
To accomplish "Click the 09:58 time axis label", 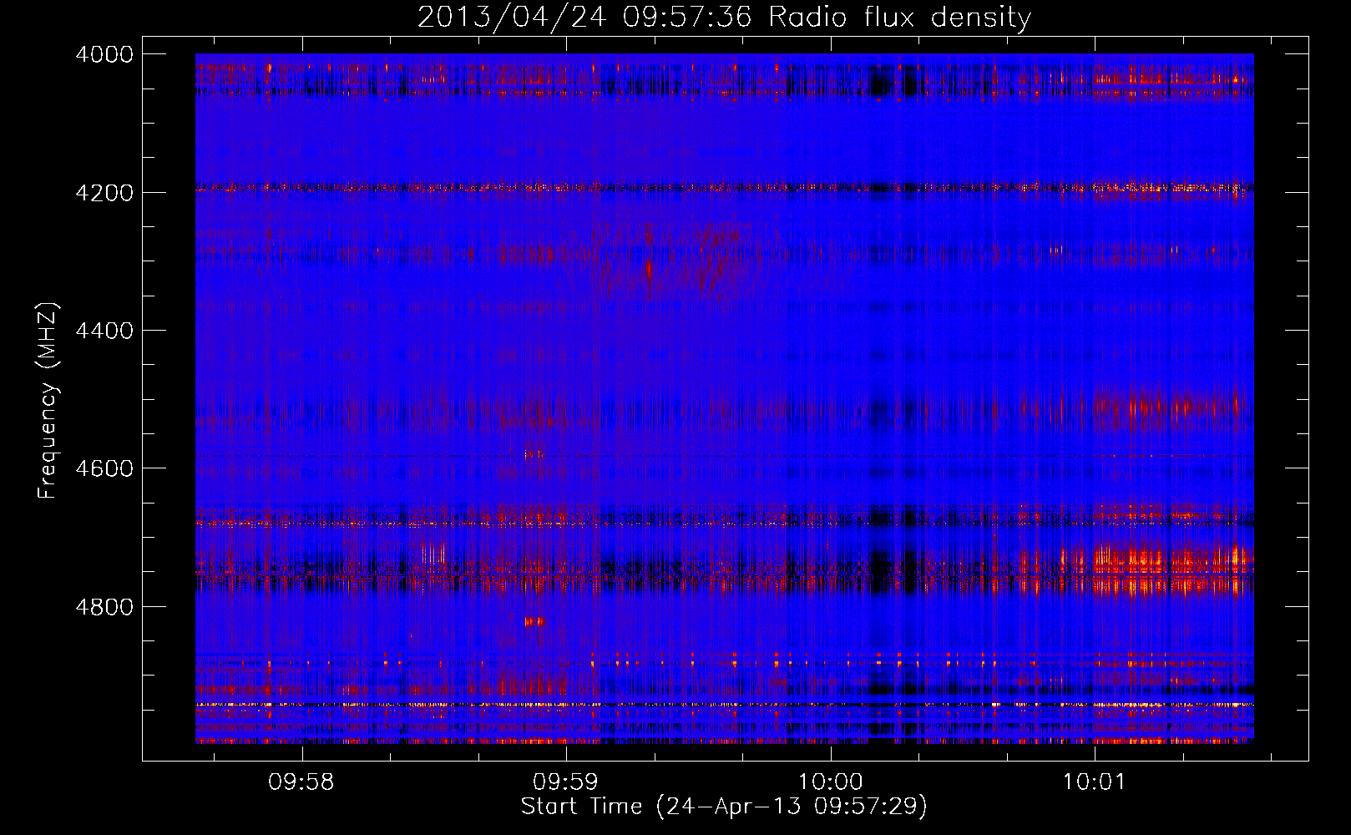I will pos(301,782).
